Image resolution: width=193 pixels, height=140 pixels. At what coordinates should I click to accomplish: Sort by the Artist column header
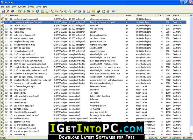tap(130, 16)
